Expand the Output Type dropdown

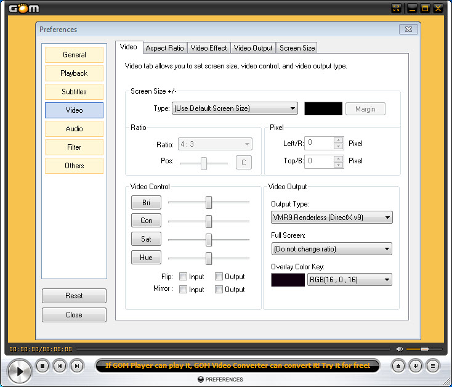pyautogui.click(x=331, y=218)
